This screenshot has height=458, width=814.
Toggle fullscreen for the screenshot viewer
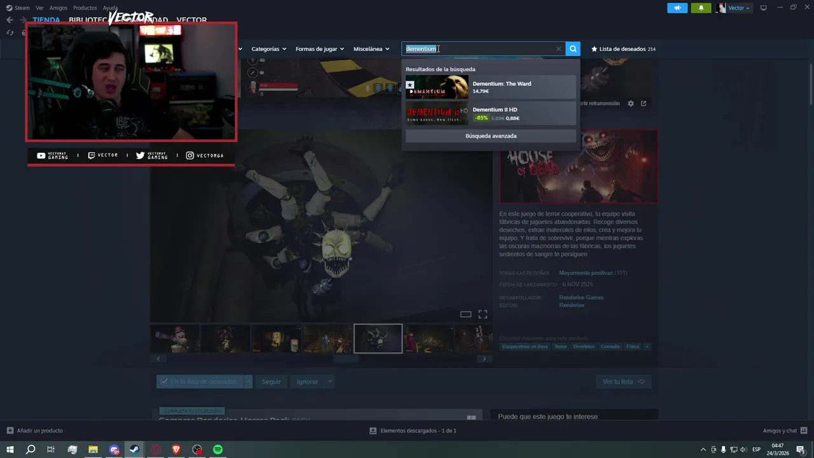coord(483,314)
